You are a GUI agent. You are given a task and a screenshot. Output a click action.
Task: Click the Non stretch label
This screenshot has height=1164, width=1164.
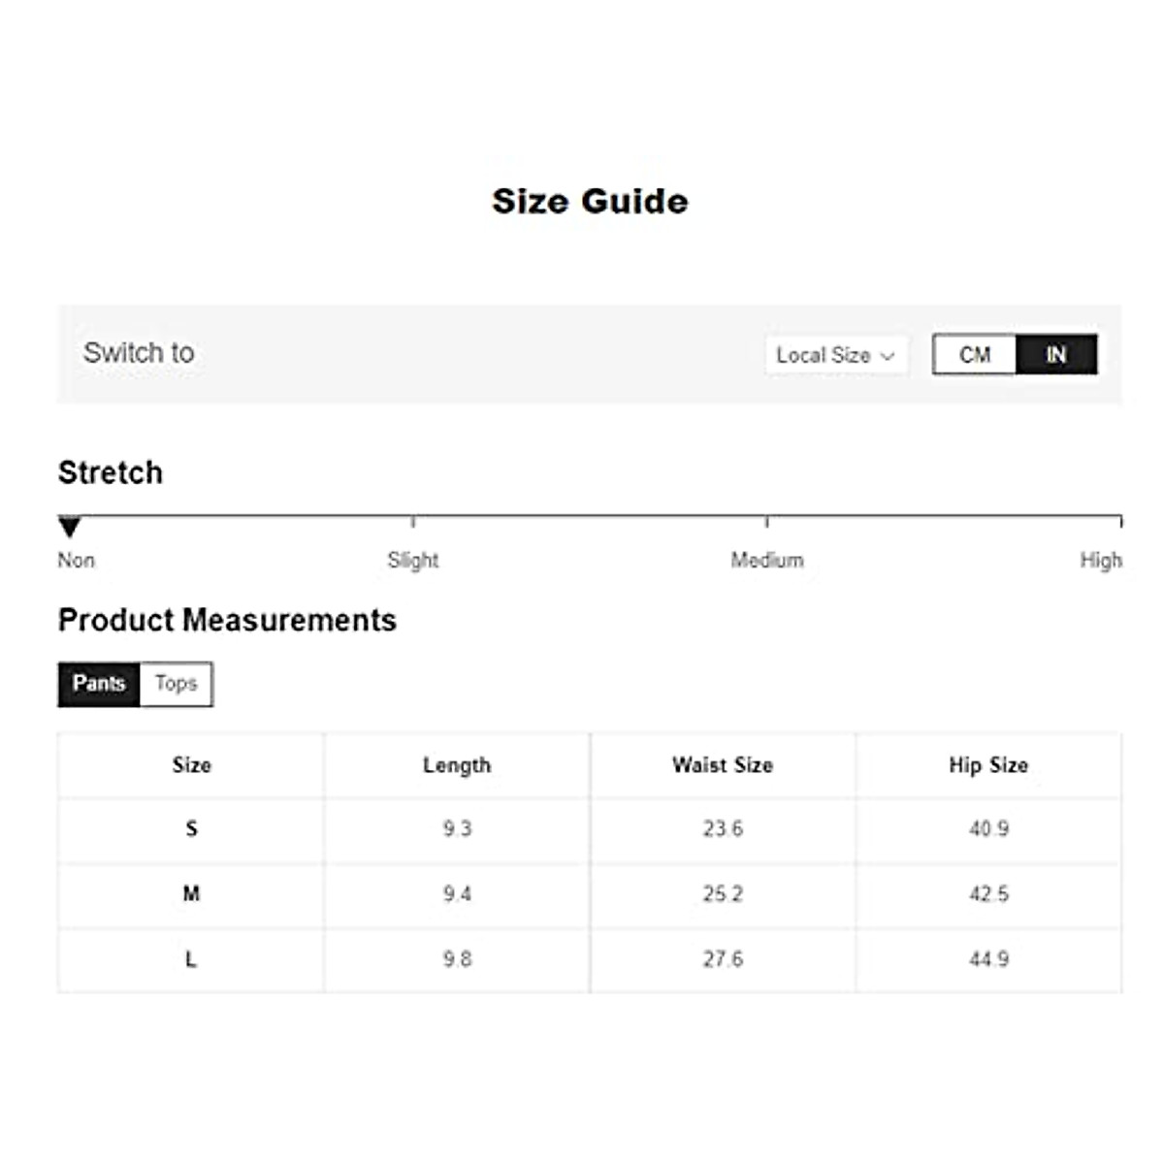click(76, 561)
